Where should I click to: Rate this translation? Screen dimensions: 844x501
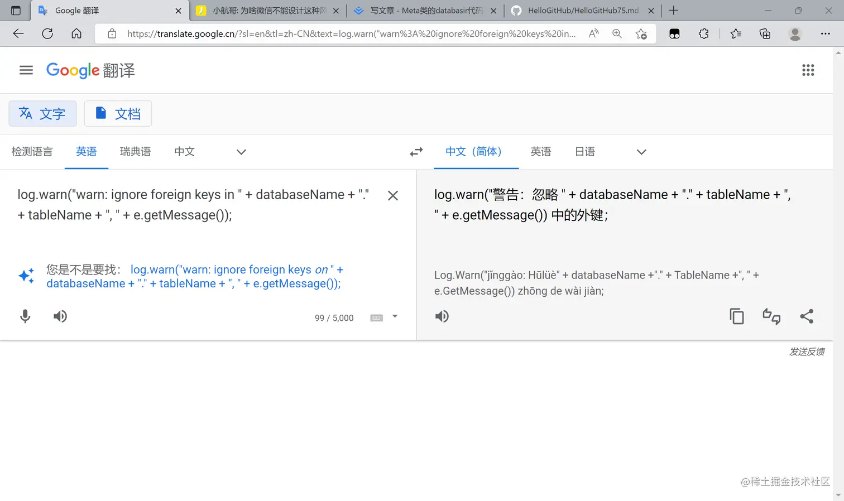771,316
